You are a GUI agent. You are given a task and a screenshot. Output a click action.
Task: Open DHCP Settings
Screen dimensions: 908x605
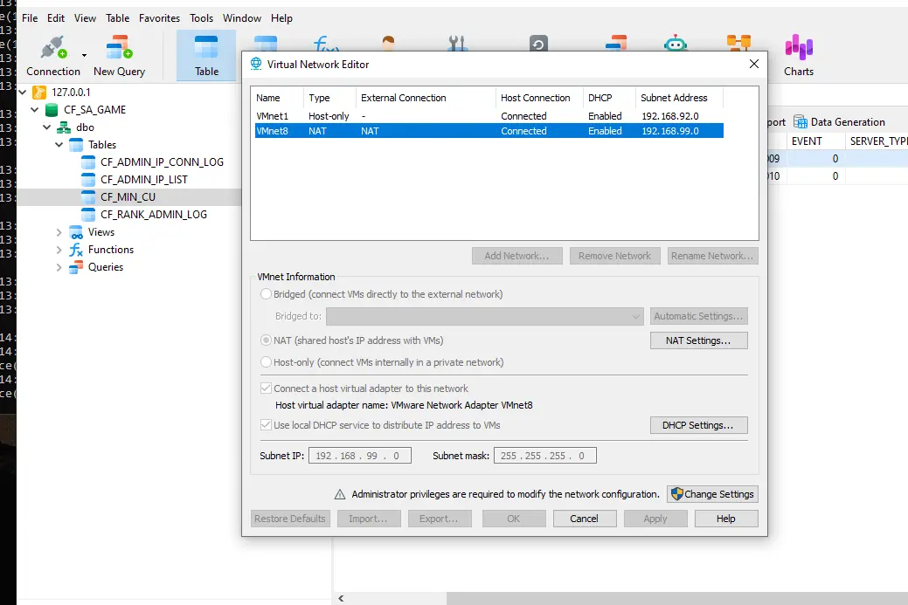point(698,425)
